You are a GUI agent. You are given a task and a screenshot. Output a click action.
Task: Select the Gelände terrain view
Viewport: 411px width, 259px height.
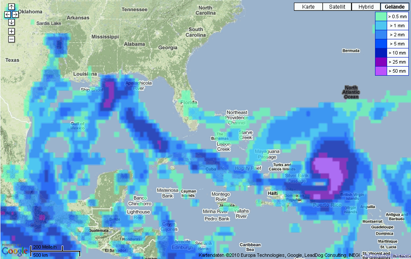coord(395,6)
